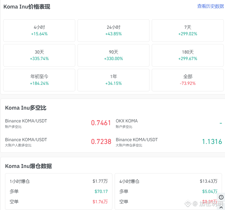Click the +184.24% value
This screenshot has height=210, width=225.
(39, 83)
